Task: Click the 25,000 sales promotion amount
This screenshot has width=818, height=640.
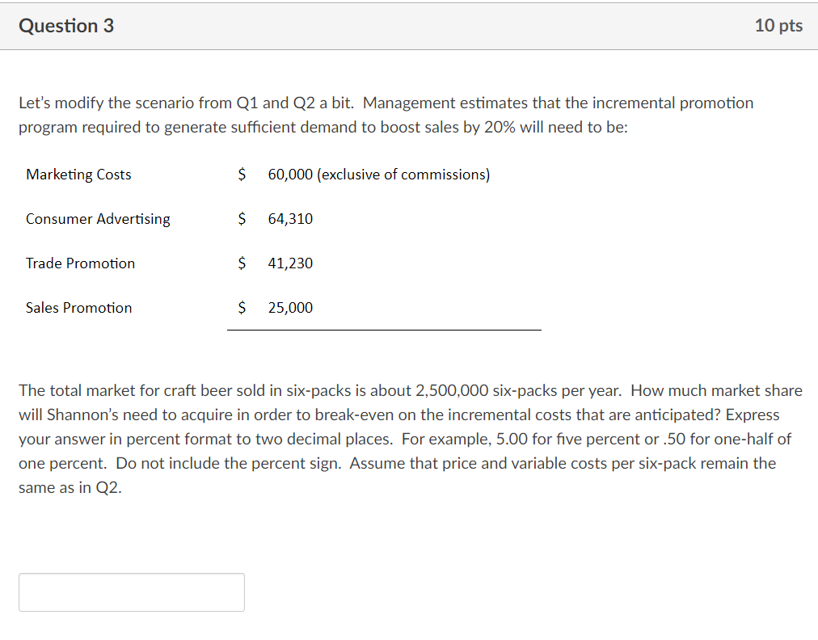Action: click(x=290, y=308)
